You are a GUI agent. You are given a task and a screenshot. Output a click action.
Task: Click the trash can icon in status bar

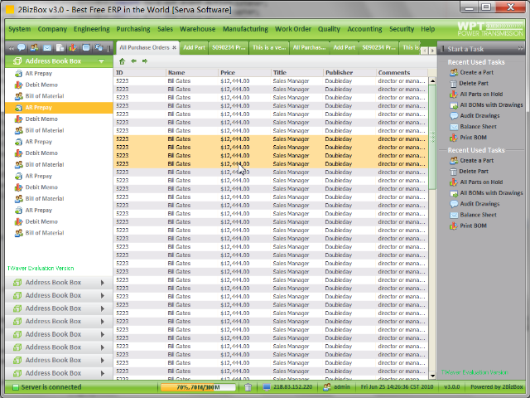[x=248, y=387]
